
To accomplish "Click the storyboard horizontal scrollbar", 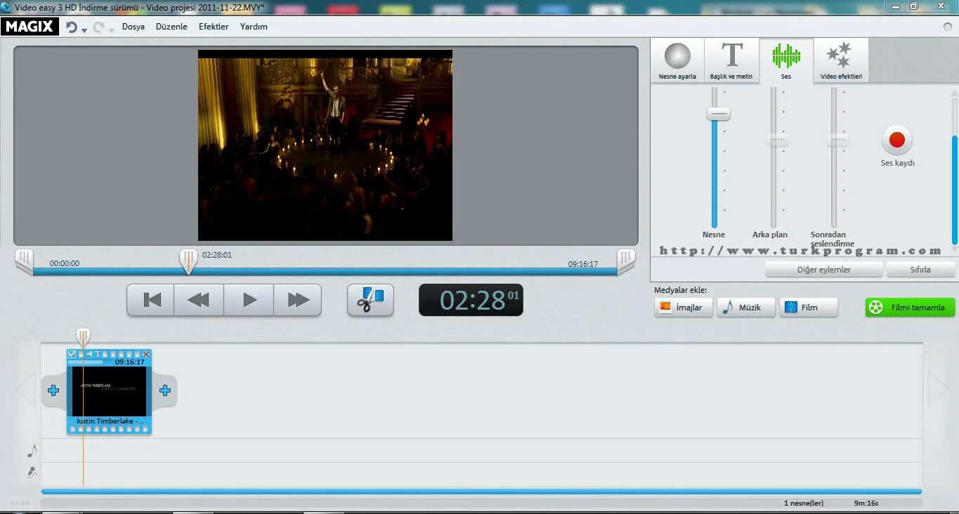I will click(481, 492).
